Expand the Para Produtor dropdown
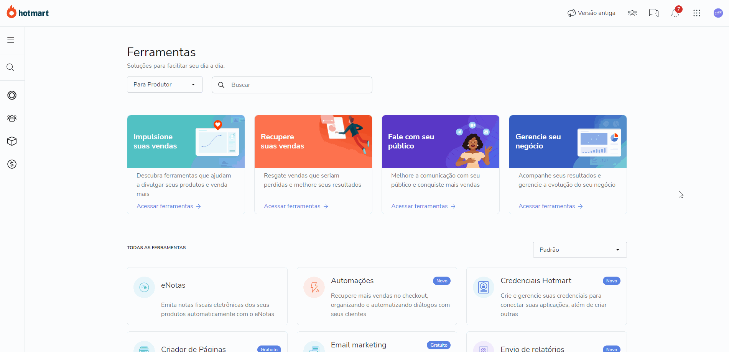This screenshot has width=729, height=352. coord(165,85)
